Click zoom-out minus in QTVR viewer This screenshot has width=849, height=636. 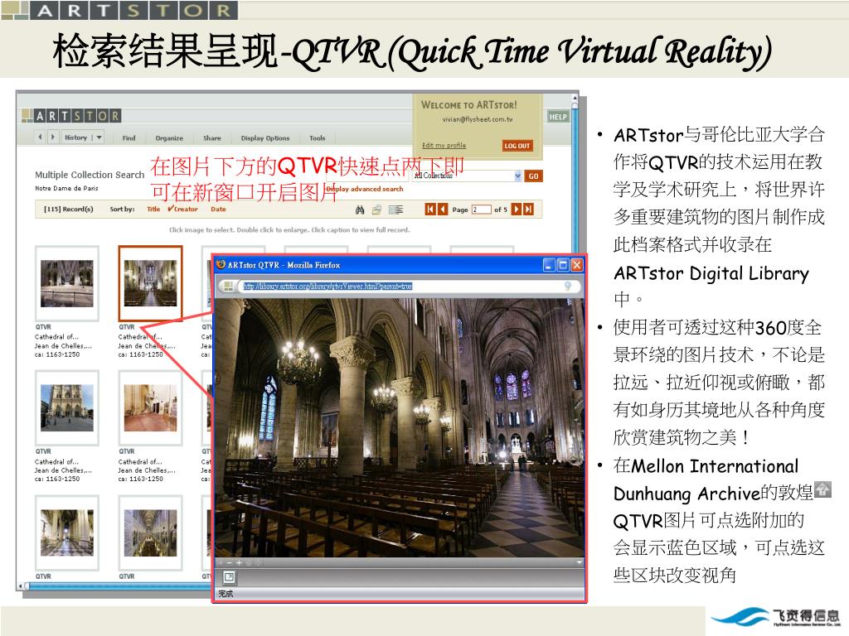coord(230,562)
